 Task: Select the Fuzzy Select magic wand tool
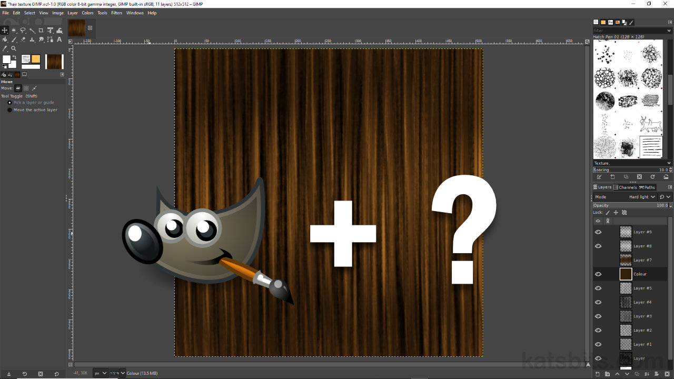click(x=32, y=31)
